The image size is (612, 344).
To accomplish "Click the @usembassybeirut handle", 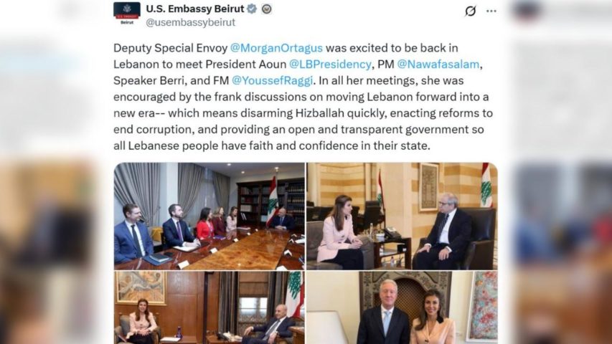I will (x=190, y=22).
